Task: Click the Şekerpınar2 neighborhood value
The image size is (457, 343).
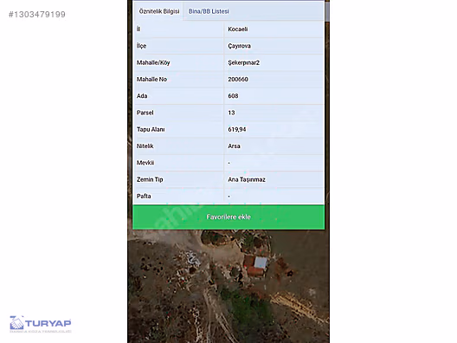Action: (244, 62)
